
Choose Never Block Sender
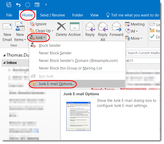coord(77,53)
